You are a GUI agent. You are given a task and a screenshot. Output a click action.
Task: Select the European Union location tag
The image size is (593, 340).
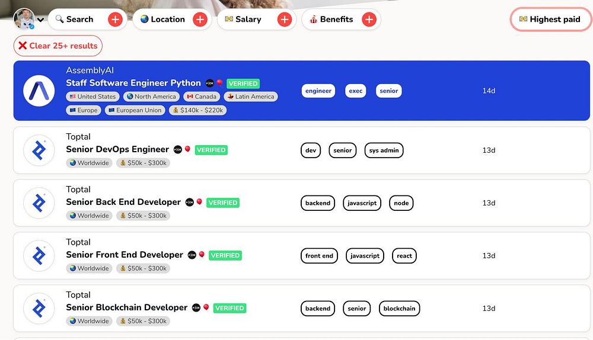click(x=135, y=110)
